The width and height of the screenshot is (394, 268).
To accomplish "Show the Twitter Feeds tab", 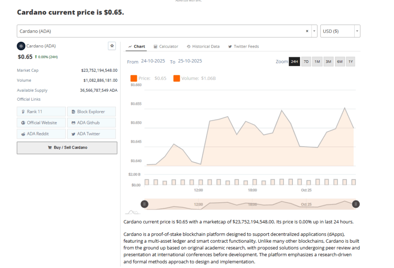I will [244, 46].
